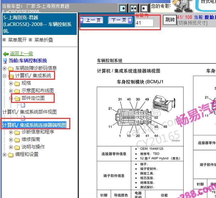Image resolution: width=216 pixels, height=198 pixels.
Task: Click the 导线颜色 column header
Action: click(x=121, y=195)
